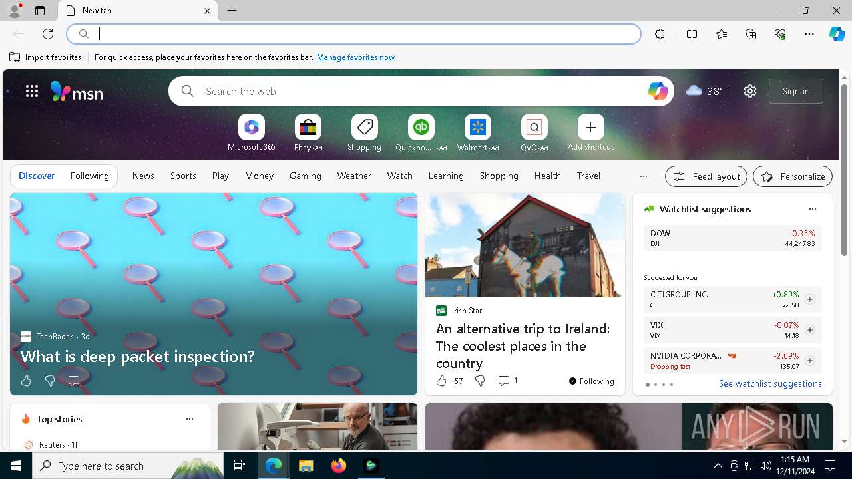Open the Collections icon
Screen dimensions: 852x479
(x=751, y=34)
